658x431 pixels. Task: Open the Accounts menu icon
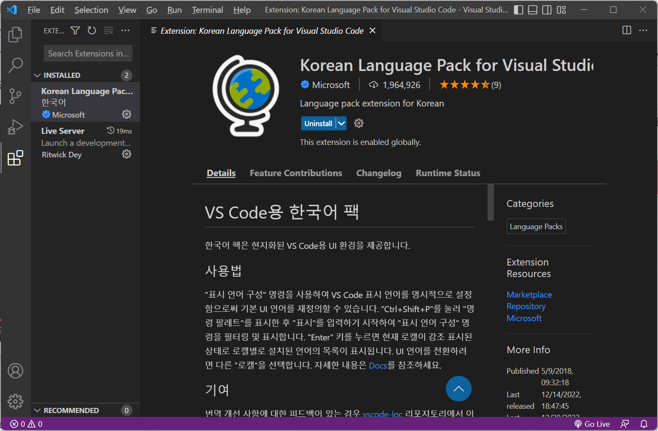[15, 371]
